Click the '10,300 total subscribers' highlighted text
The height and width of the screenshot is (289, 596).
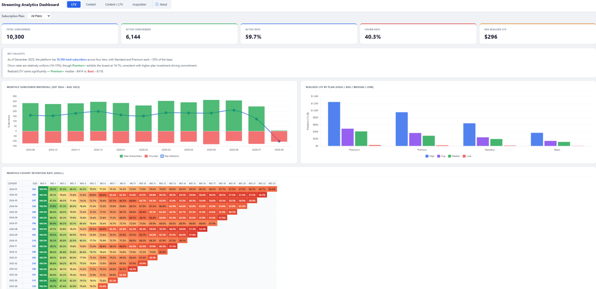pyautogui.click(x=72, y=59)
